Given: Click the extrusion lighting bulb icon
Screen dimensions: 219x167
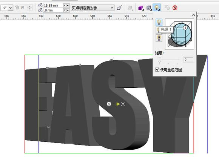Looking at the screenshot, I should click(x=157, y=8).
